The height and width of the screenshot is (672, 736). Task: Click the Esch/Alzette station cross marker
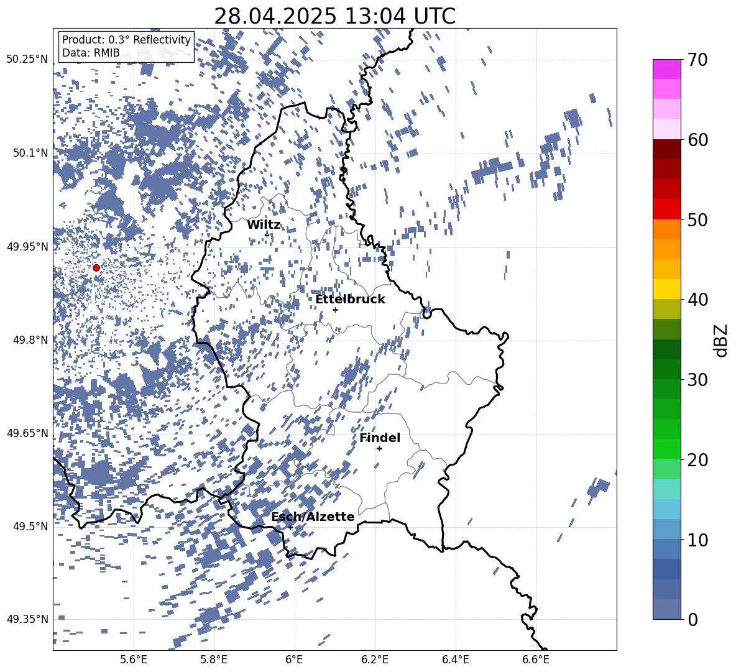point(290,527)
